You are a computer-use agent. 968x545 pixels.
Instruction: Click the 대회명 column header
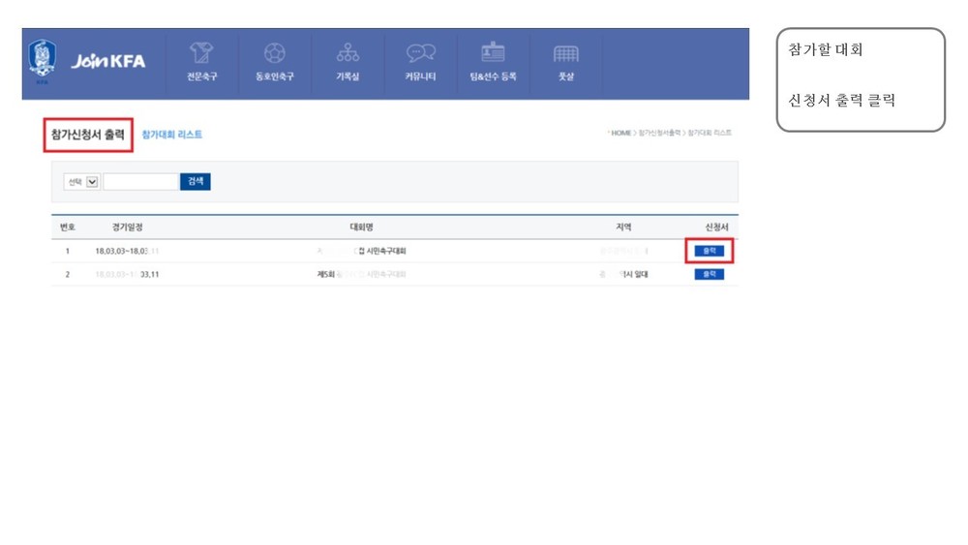pos(361,227)
